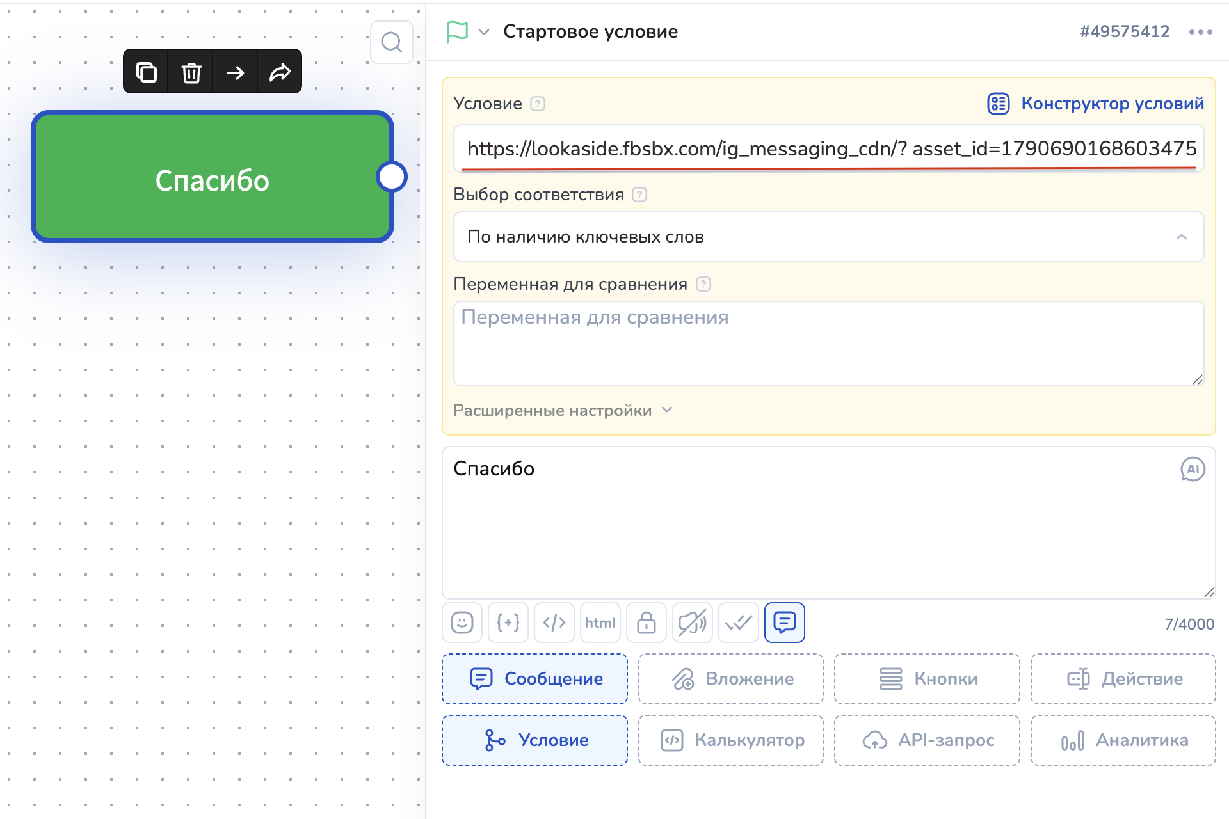Delete the block with trash icon
The image size is (1229, 819).
point(191,72)
